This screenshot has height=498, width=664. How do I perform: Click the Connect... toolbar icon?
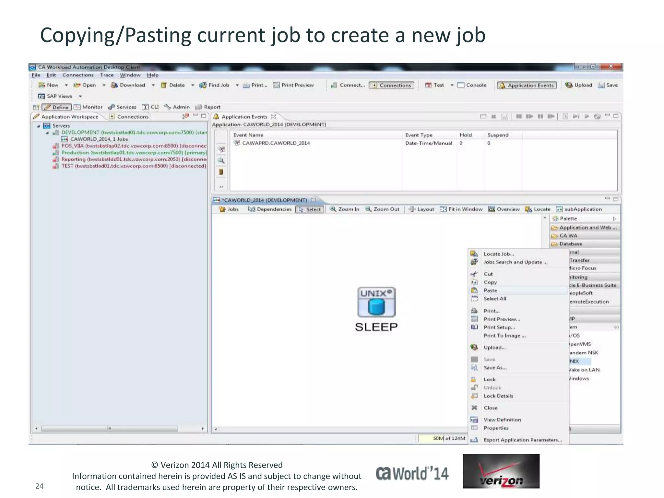coord(334,85)
